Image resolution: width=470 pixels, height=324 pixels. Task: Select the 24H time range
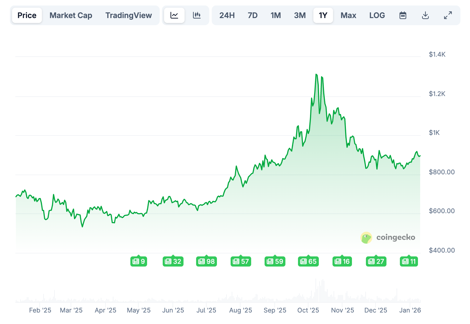click(x=227, y=15)
